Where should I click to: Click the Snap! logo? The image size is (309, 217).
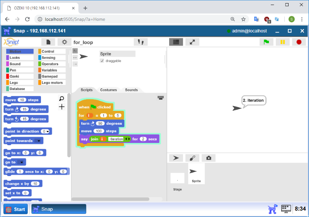[12, 42]
